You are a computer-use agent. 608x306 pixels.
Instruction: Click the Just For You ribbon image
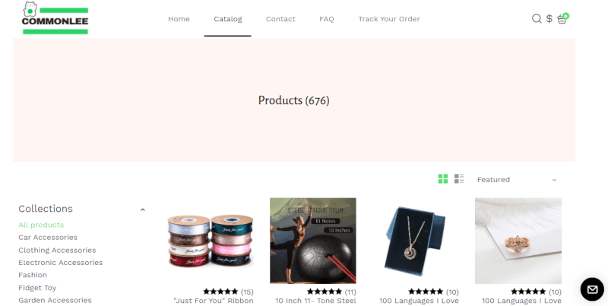tap(211, 241)
